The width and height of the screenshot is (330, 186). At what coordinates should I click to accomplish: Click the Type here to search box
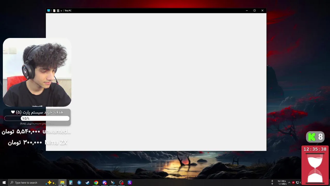pyautogui.click(x=32, y=183)
